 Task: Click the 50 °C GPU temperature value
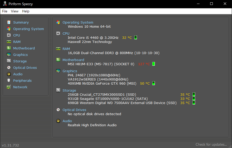point(145,84)
